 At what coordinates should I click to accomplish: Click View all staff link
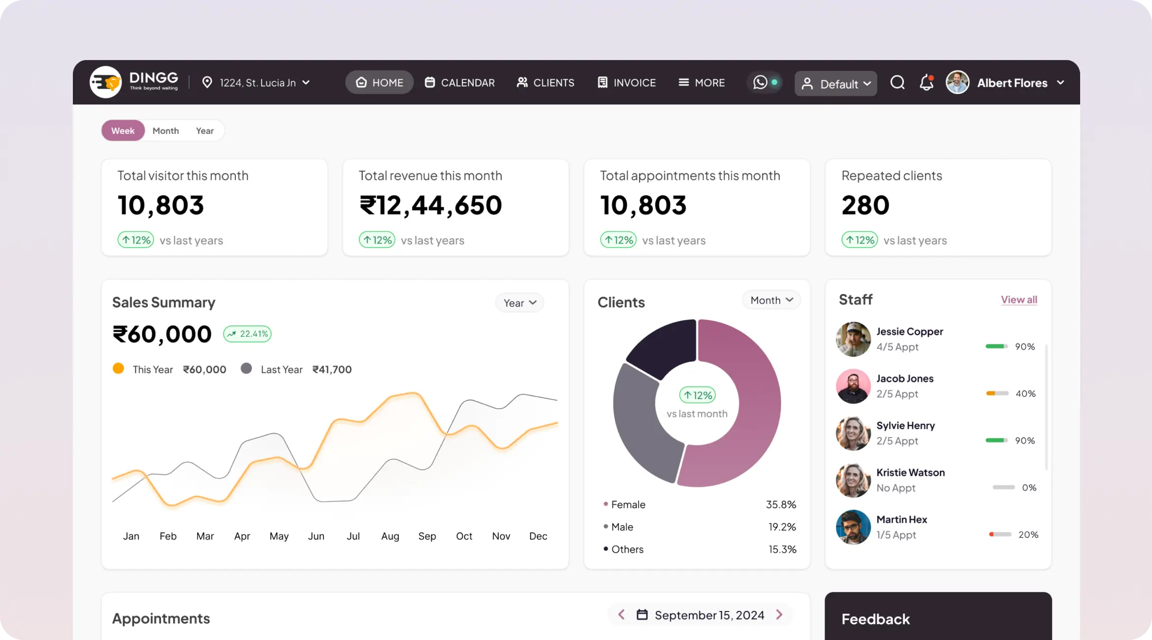pyautogui.click(x=1019, y=299)
